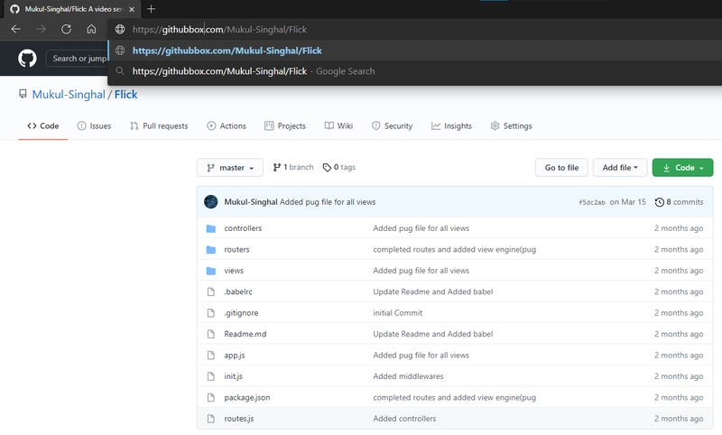Click the repository book icon before Mukul-Singhal
Screen dimensions: 722x435
[x=23, y=94]
